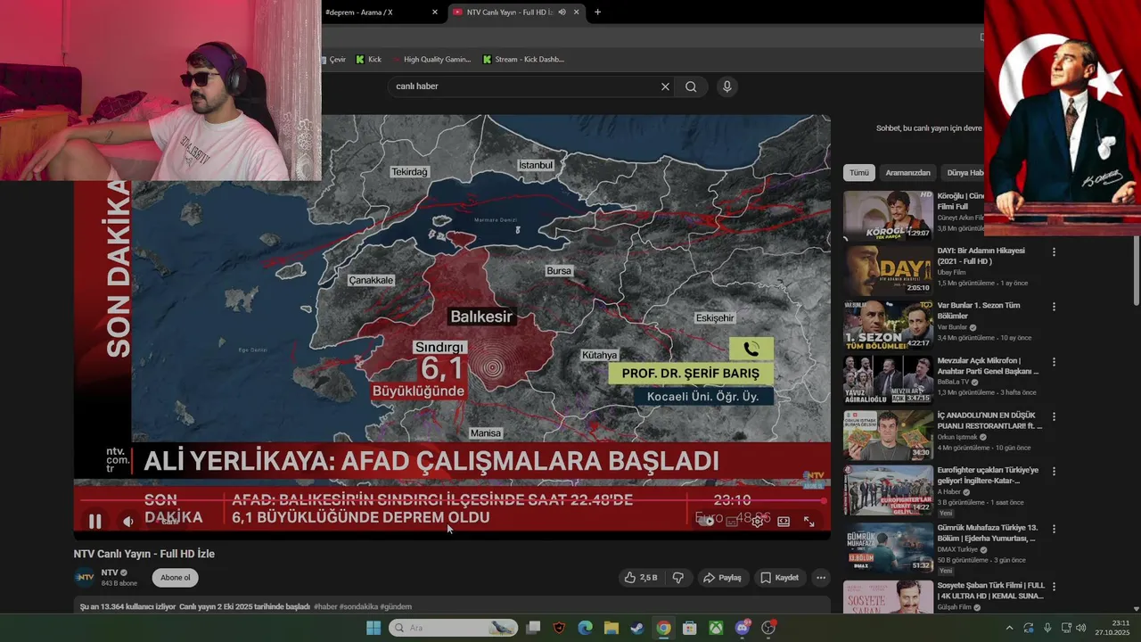Open the NTV channel avatar
This screenshot has height=642, width=1141.
coord(85,578)
